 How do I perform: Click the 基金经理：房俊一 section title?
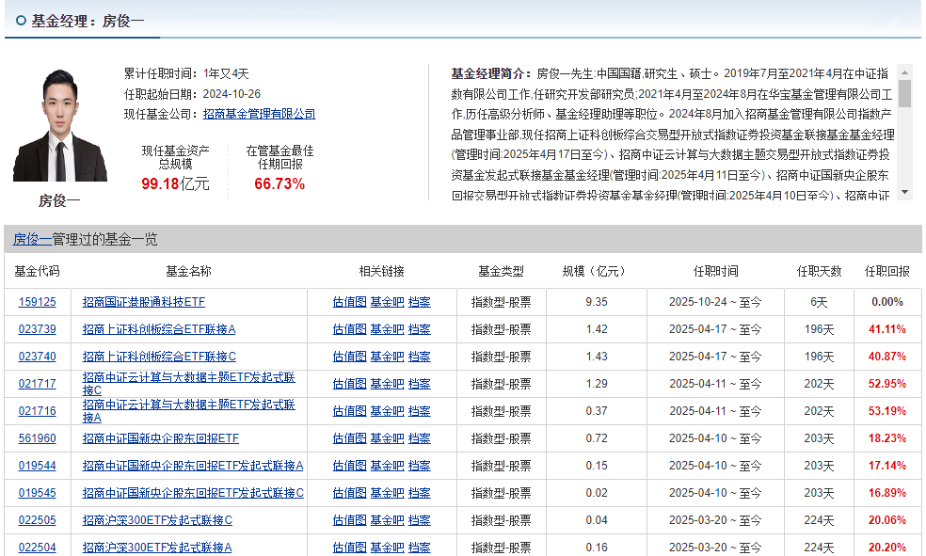point(88,22)
